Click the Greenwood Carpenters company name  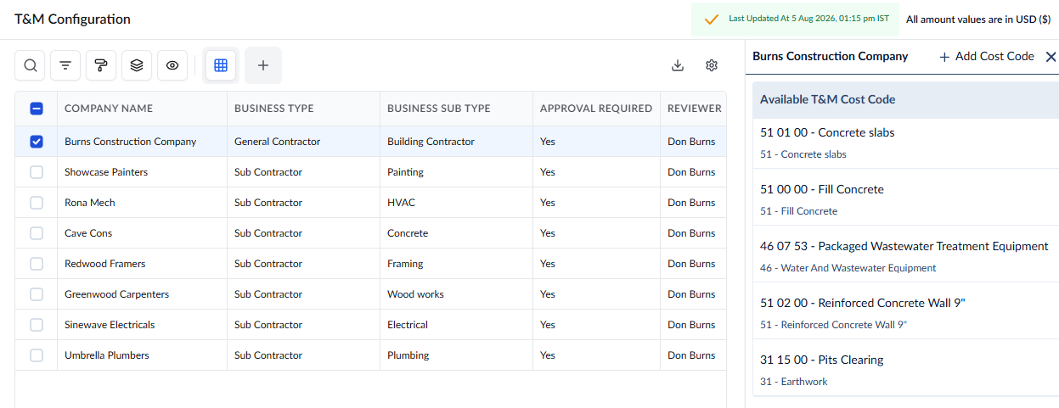pyautogui.click(x=117, y=294)
